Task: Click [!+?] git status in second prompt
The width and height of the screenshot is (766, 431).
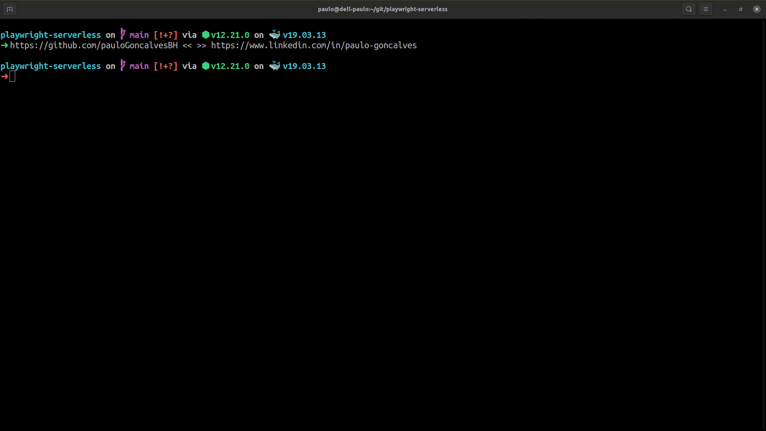Action: click(166, 66)
